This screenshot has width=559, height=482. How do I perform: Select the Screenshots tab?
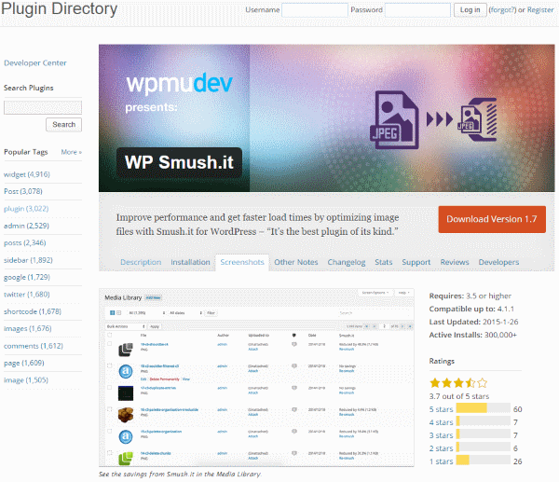(x=242, y=262)
